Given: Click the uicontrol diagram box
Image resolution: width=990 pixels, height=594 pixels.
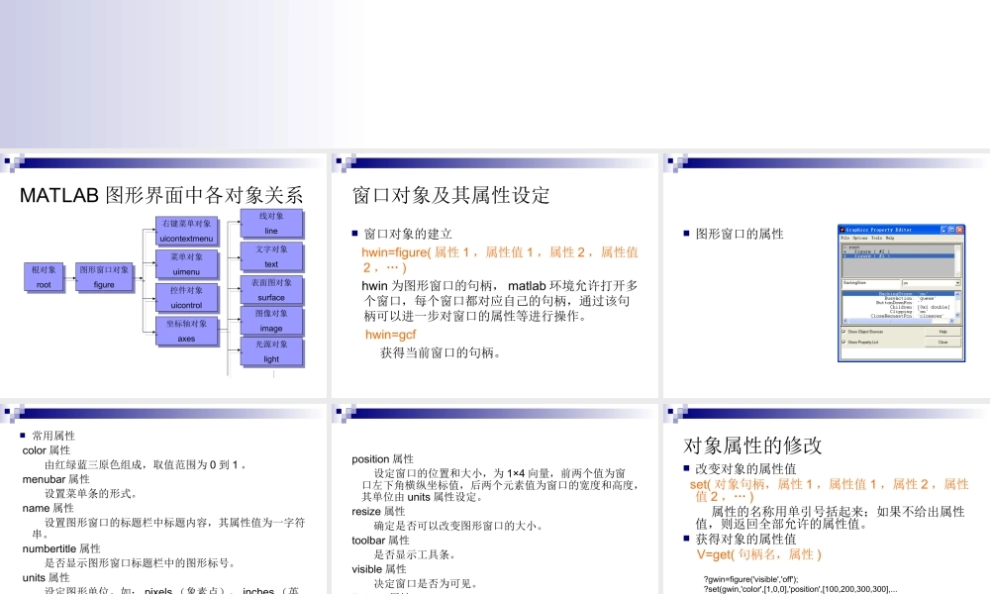Looking at the screenshot, I should pyautogui.click(x=186, y=298).
